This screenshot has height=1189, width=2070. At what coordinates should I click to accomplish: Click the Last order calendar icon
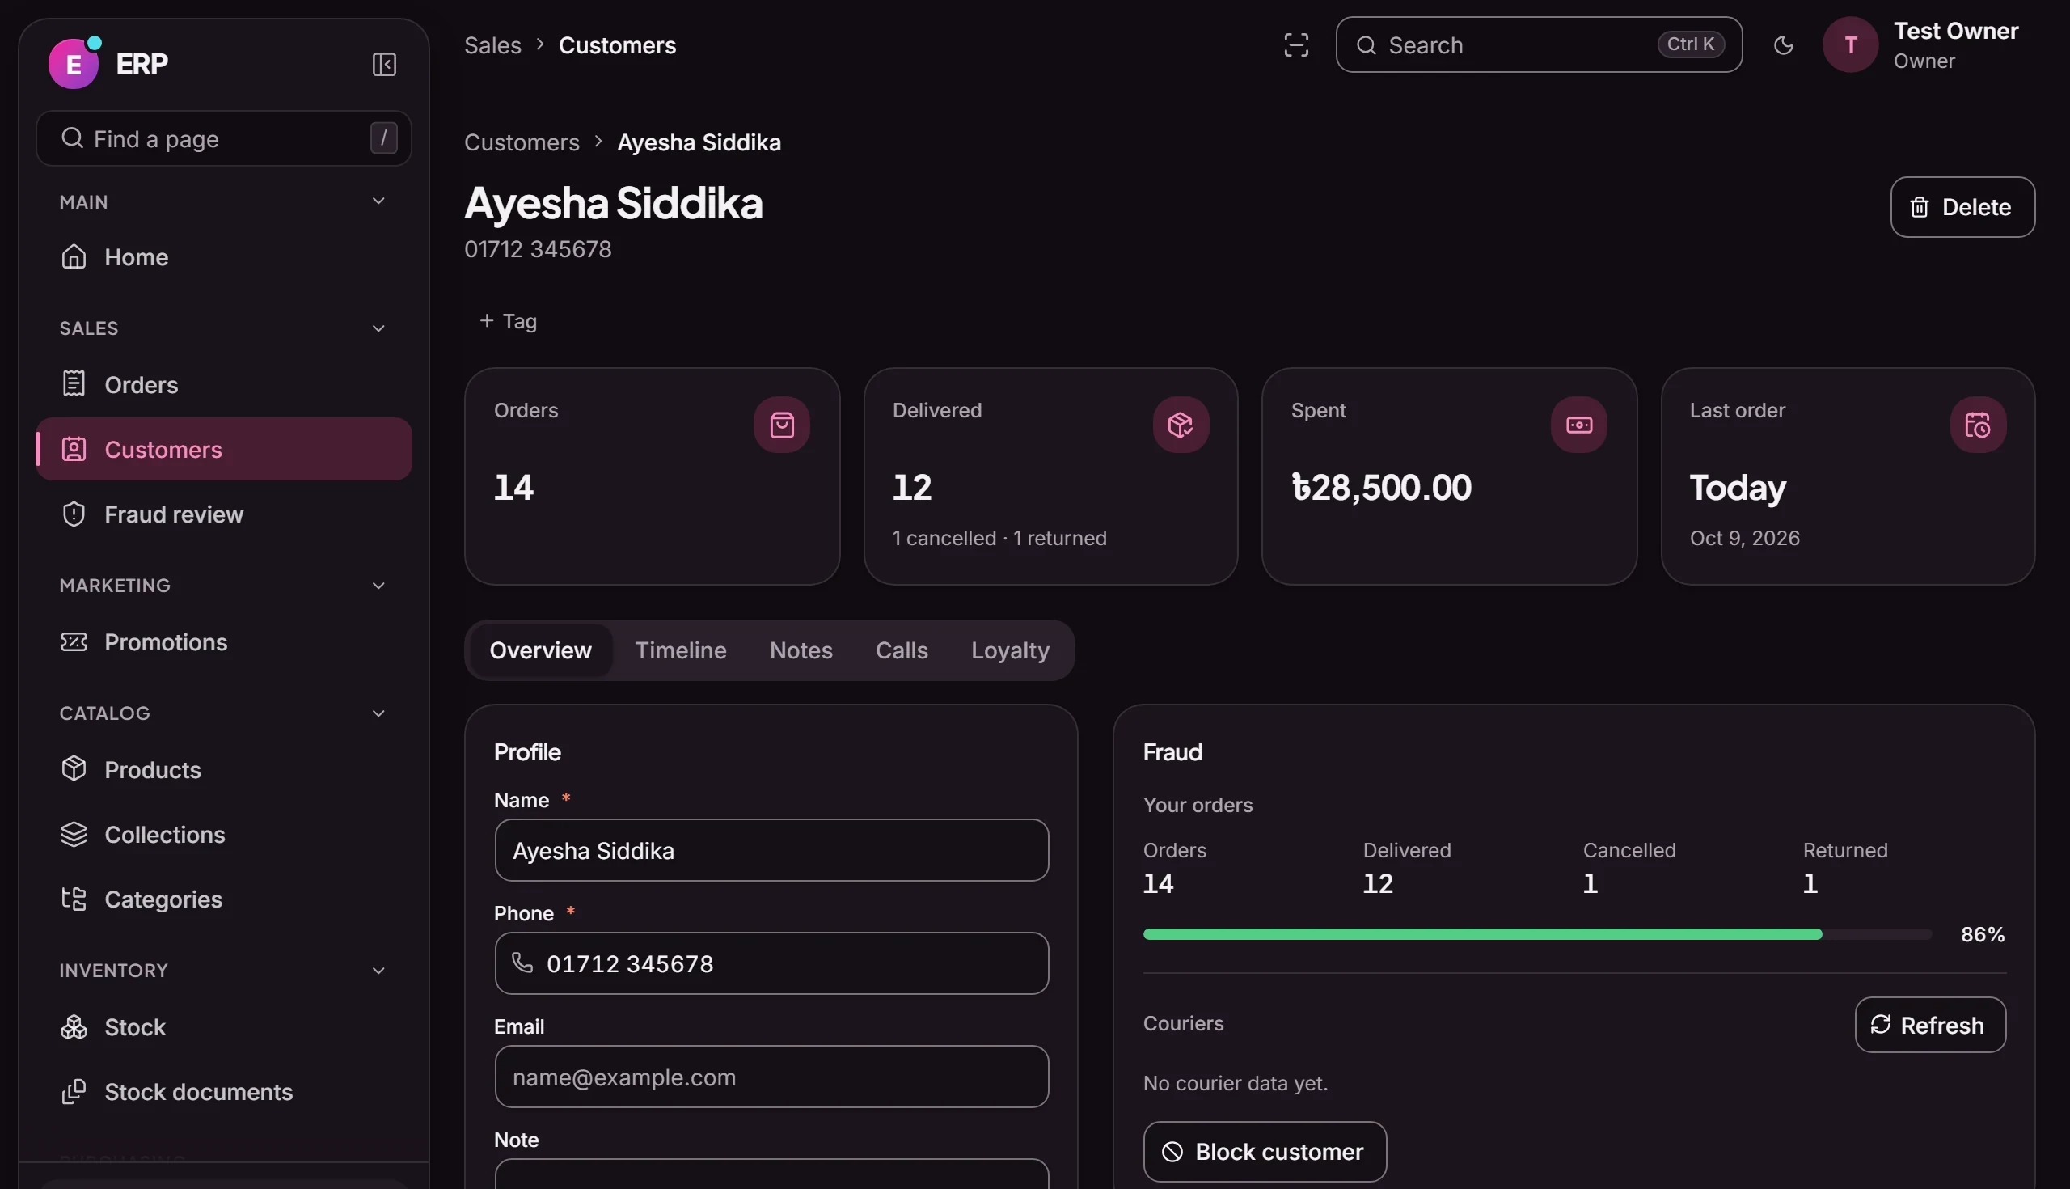click(x=1978, y=425)
